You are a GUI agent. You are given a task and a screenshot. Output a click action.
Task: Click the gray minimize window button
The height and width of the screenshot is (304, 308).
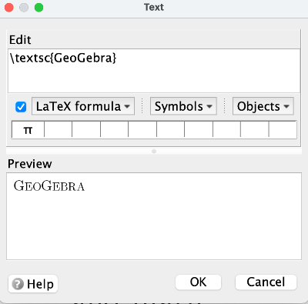(x=24, y=8)
